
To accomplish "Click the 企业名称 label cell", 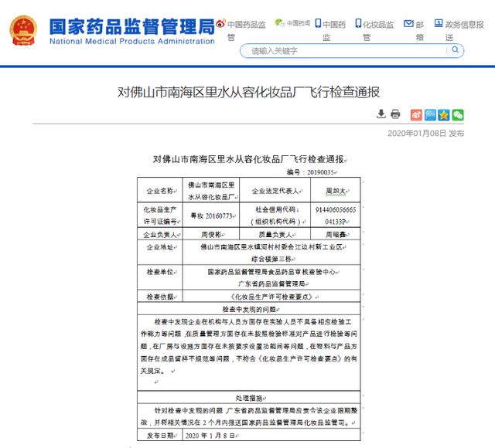I will [160, 191].
